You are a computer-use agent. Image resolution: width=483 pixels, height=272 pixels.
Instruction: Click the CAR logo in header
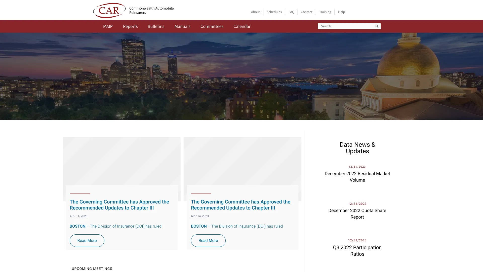[x=109, y=11]
